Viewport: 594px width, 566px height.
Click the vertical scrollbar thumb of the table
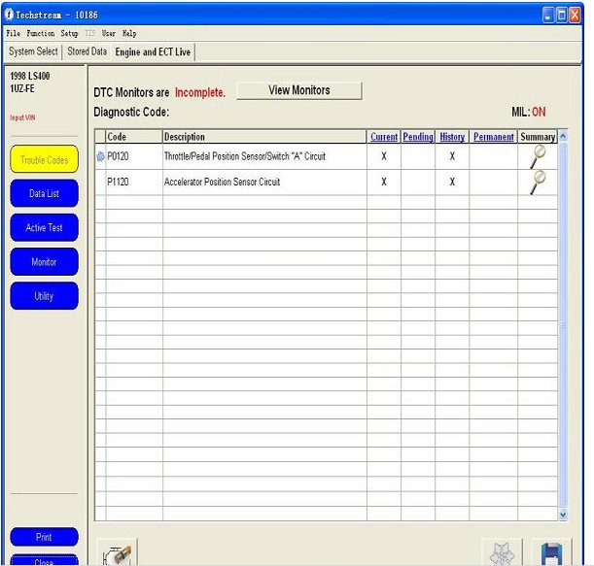[x=563, y=324]
